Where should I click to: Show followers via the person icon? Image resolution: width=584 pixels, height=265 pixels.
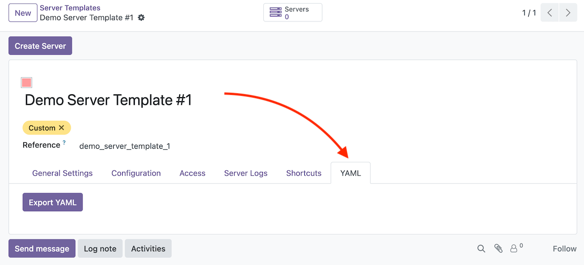tap(514, 249)
